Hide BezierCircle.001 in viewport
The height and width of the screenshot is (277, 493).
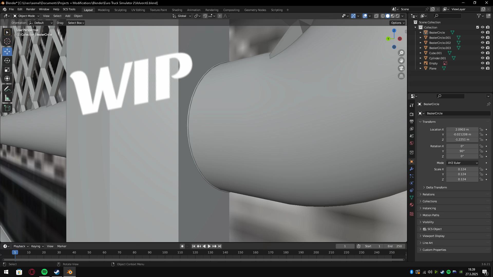pos(482,37)
